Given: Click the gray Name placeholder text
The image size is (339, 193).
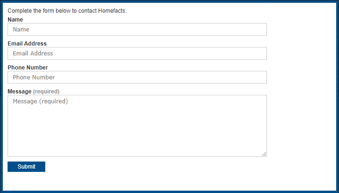Looking at the screenshot, I should 21,29.
